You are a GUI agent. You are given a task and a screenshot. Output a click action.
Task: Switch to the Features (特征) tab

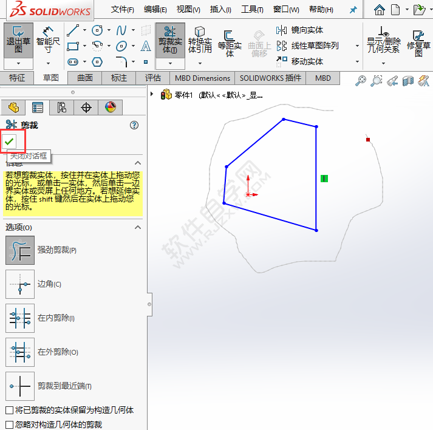tap(17, 78)
